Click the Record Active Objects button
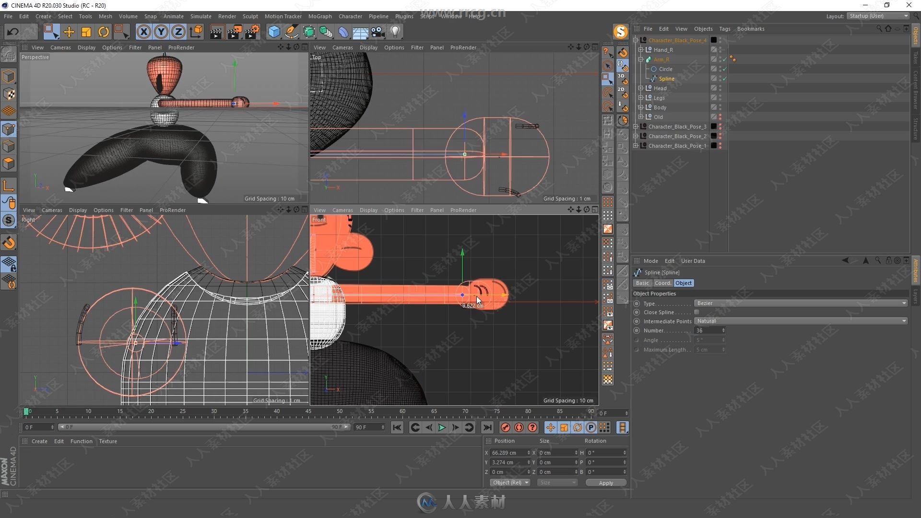Image resolution: width=921 pixels, height=518 pixels. point(505,427)
